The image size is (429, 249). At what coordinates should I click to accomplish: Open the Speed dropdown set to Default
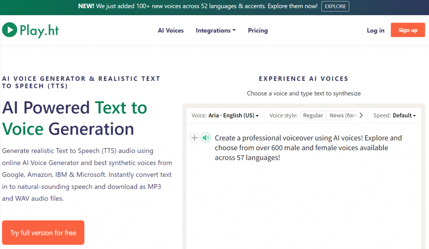(395, 116)
